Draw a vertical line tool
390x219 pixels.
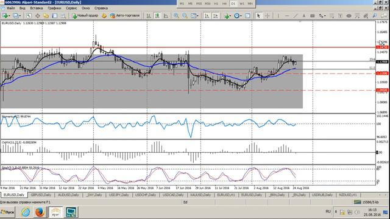click(x=278, y=16)
